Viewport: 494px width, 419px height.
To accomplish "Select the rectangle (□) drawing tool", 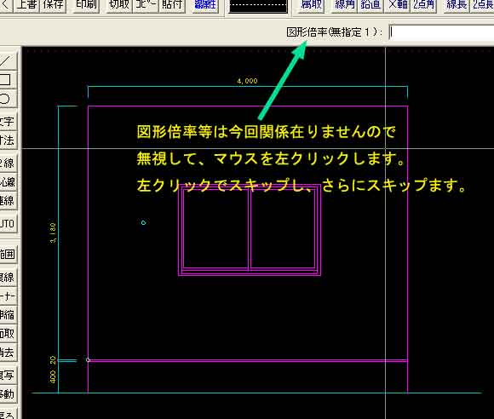I will click(x=7, y=79).
